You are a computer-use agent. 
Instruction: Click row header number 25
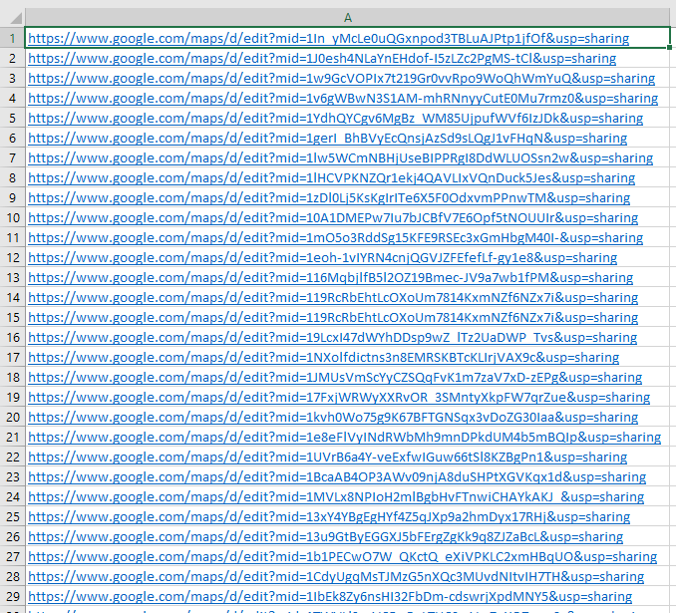(12, 516)
